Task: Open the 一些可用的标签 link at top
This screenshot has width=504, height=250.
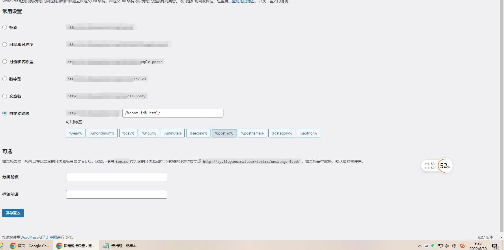Action: pyautogui.click(x=241, y=1)
